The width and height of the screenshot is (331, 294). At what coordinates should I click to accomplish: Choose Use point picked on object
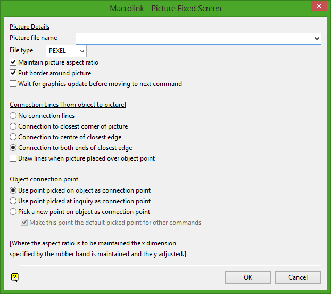(13, 190)
